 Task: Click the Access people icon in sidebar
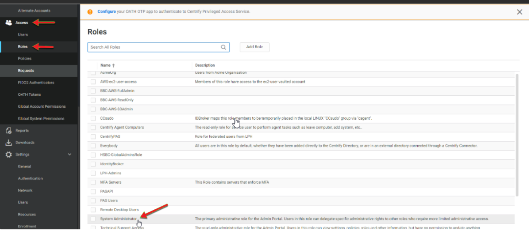click(8, 23)
